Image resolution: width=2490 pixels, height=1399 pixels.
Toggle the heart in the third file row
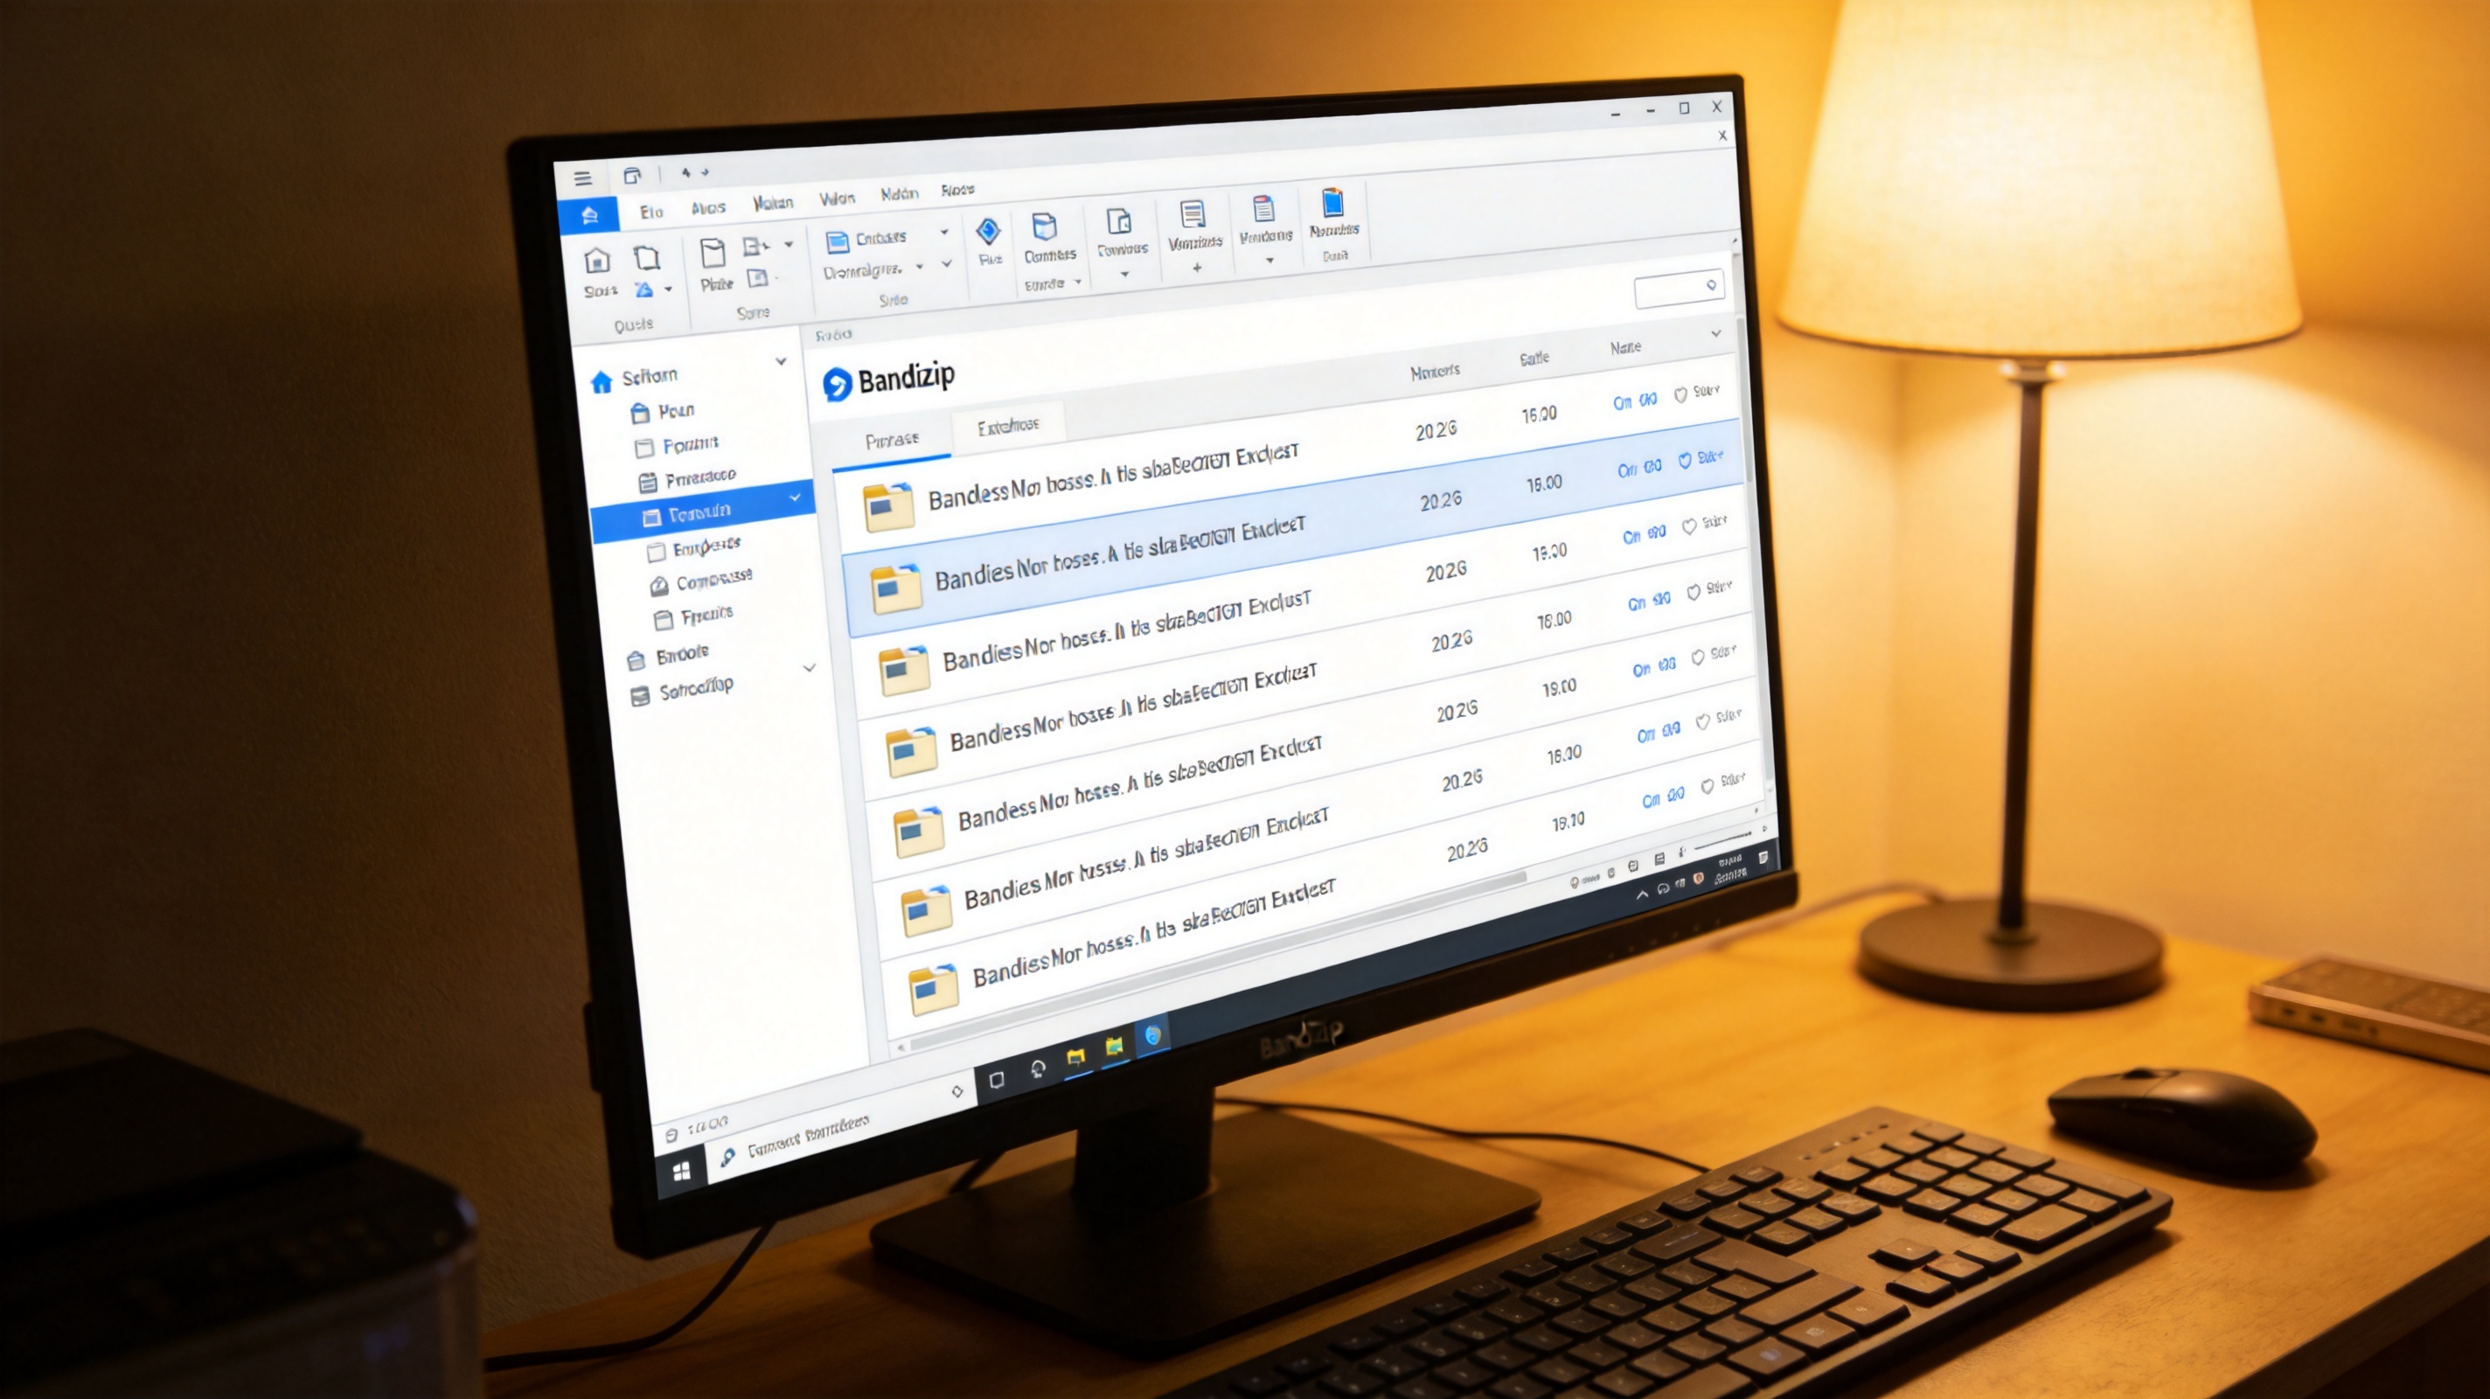(1688, 526)
